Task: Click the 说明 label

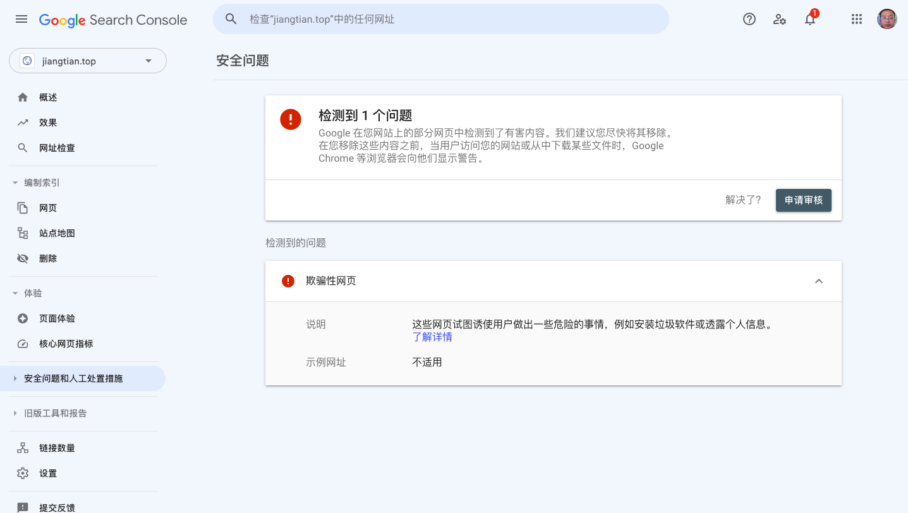Action: (x=316, y=324)
